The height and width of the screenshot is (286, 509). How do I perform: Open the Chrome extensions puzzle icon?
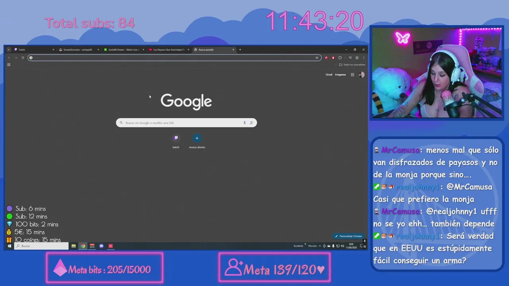click(340, 58)
